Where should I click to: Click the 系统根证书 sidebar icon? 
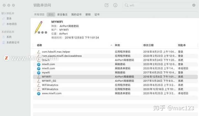point(4,42)
